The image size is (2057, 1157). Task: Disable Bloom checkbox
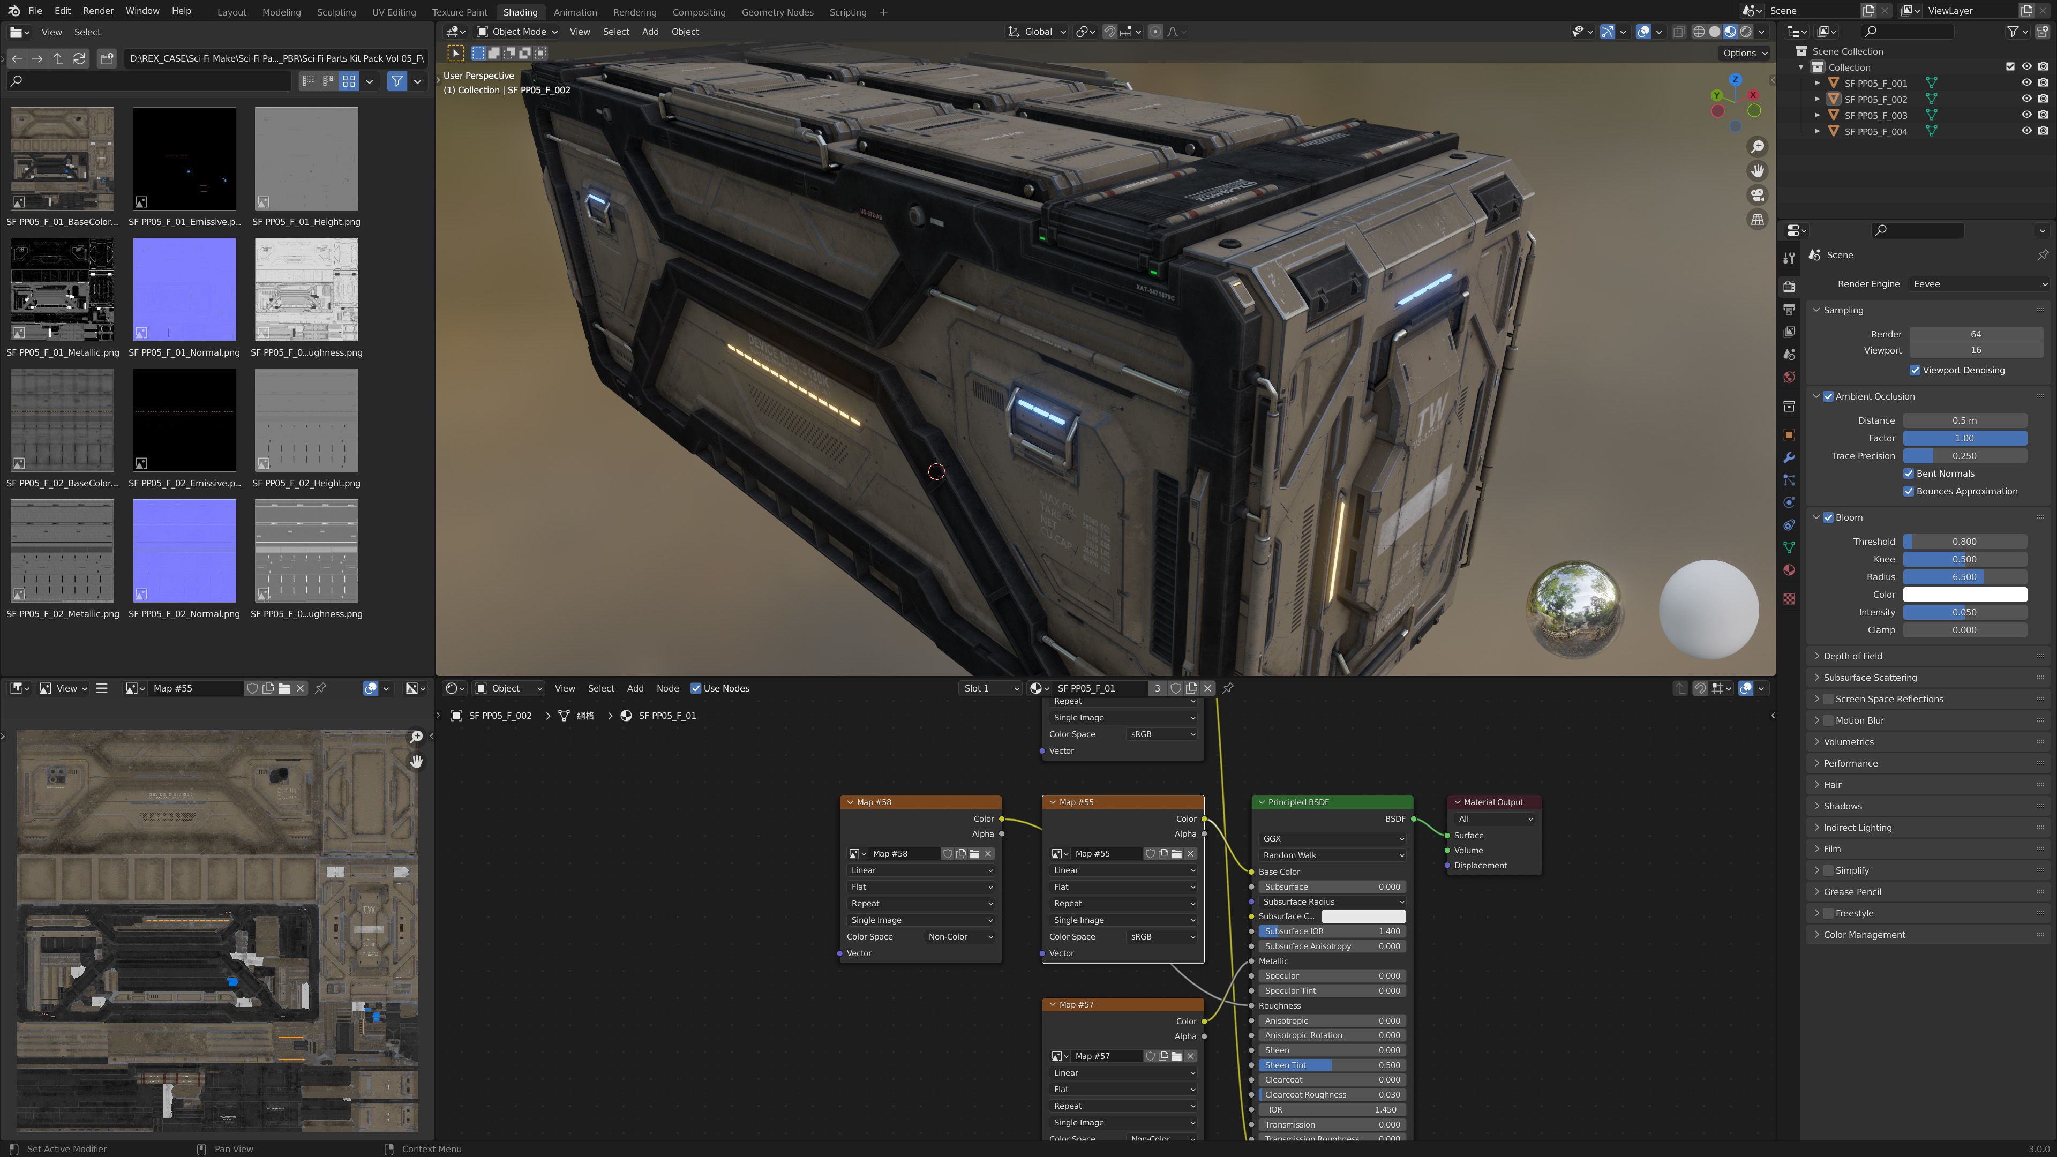[x=1828, y=517]
